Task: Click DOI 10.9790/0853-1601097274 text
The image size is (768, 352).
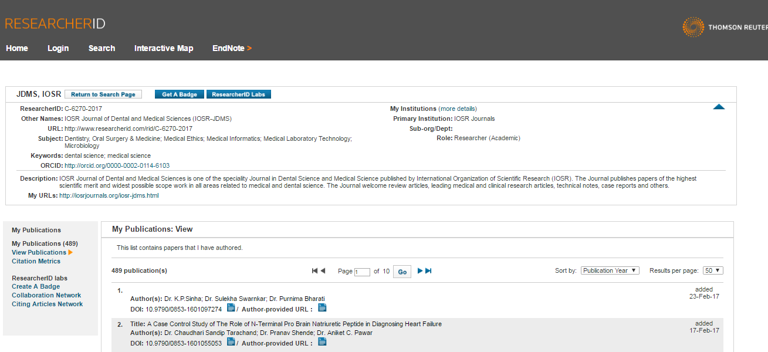Action: (x=184, y=309)
